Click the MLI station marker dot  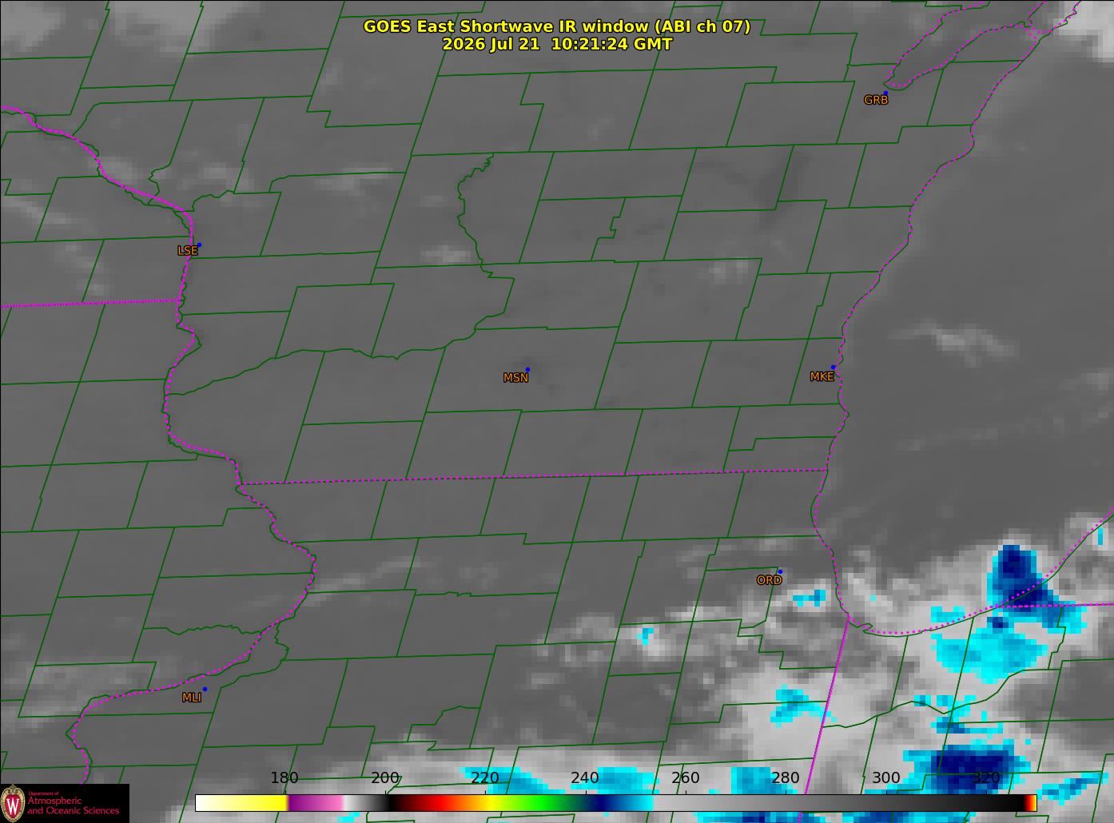(205, 689)
